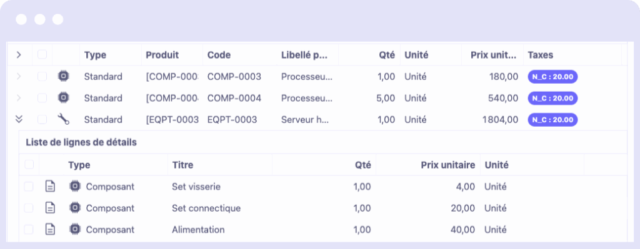The width and height of the screenshot is (640, 249).
Task: Expand all rows using header chevron
Action: [x=18, y=55]
